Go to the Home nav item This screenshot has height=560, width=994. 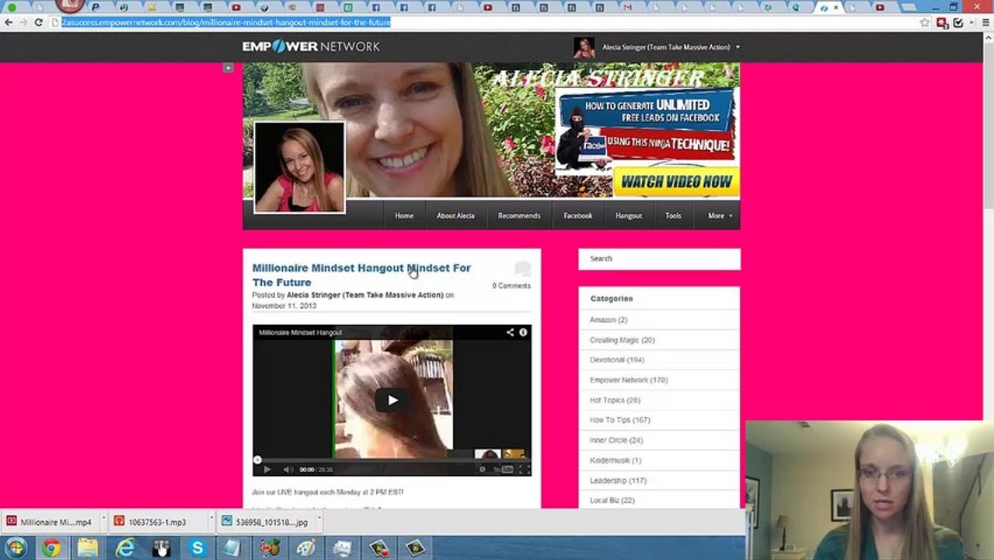404,215
